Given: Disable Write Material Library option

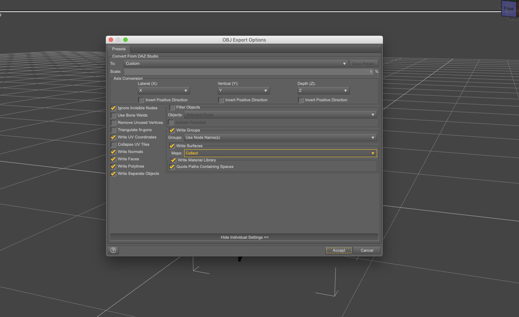Looking at the screenshot, I should point(174,160).
